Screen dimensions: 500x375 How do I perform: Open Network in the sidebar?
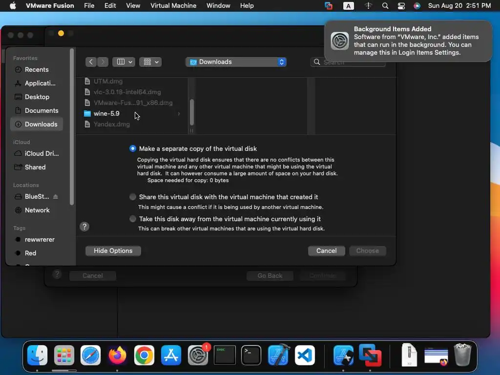tap(37, 210)
